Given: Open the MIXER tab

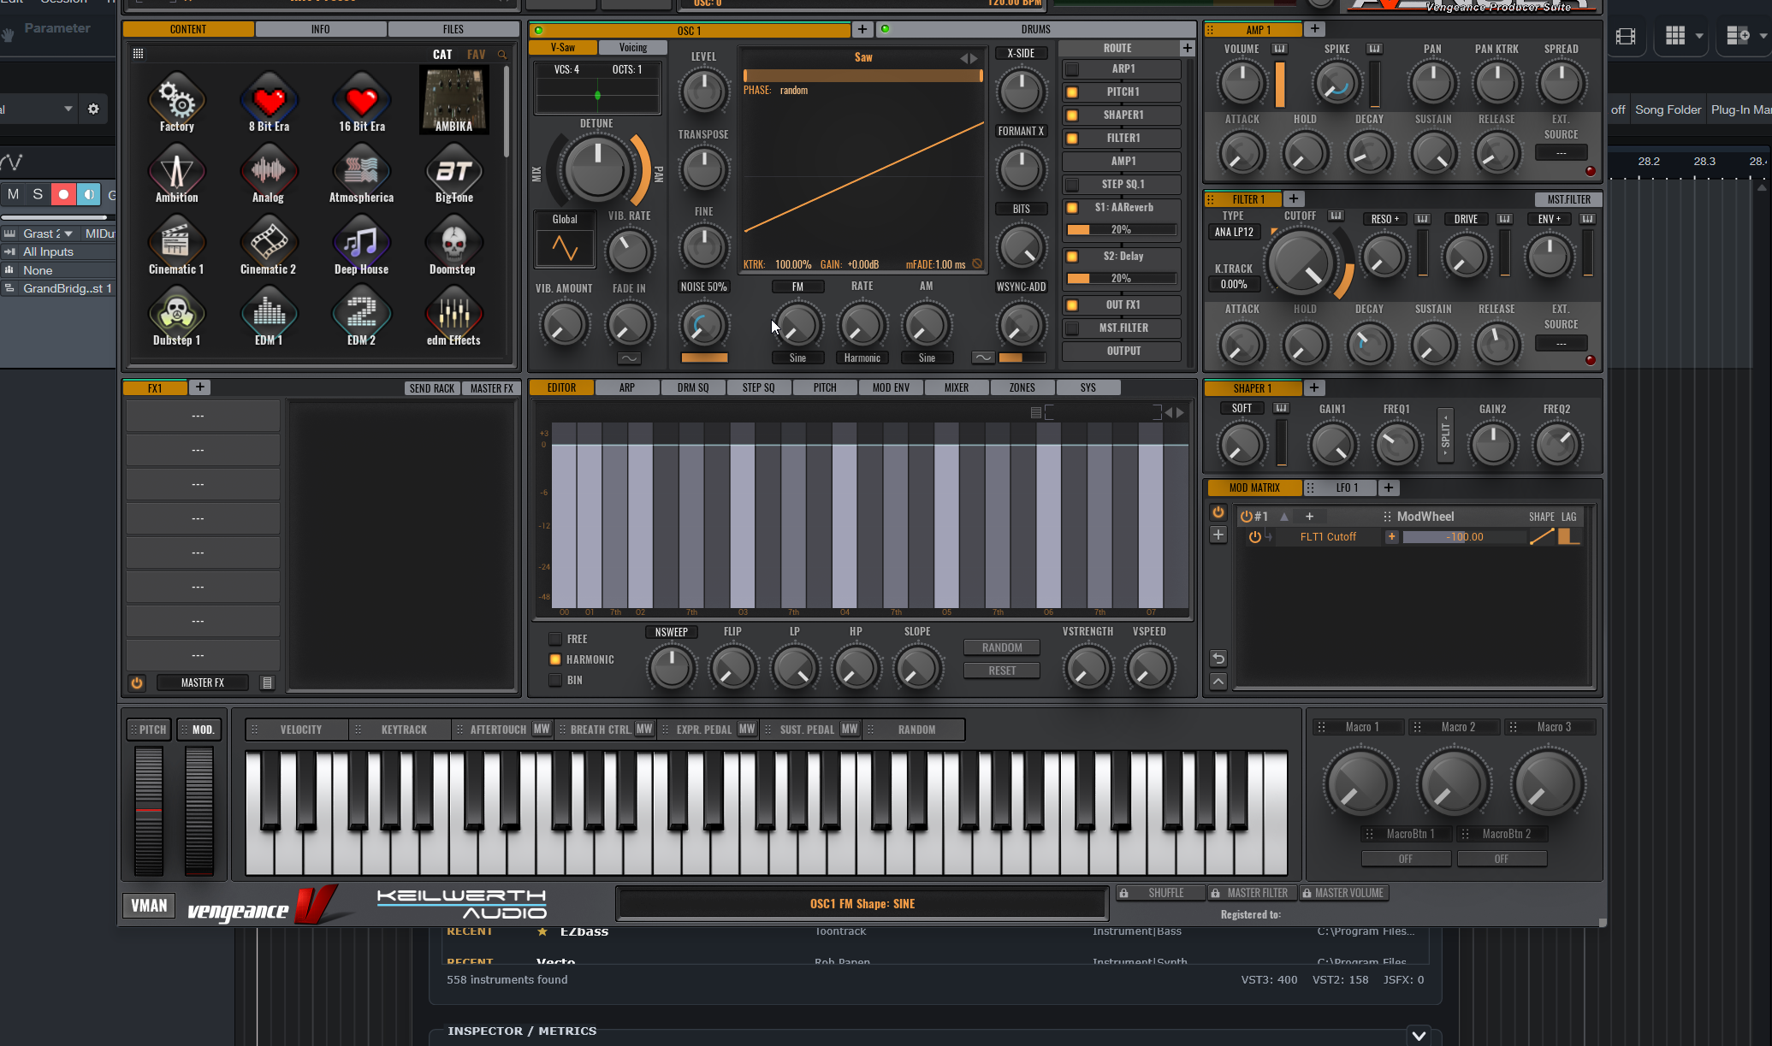Looking at the screenshot, I should tap(957, 387).
